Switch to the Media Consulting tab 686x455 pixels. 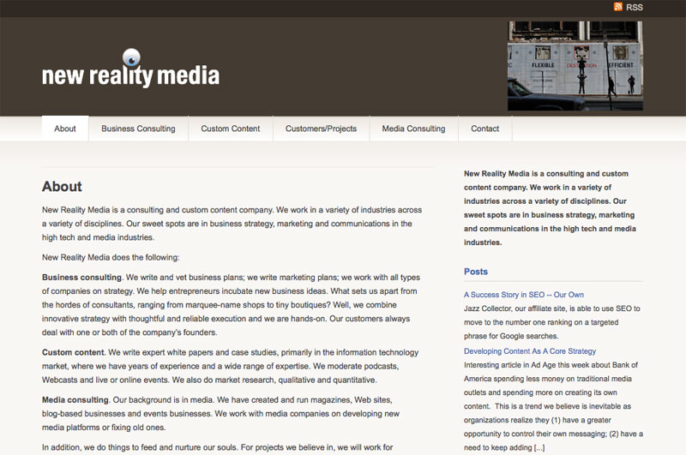413,129
